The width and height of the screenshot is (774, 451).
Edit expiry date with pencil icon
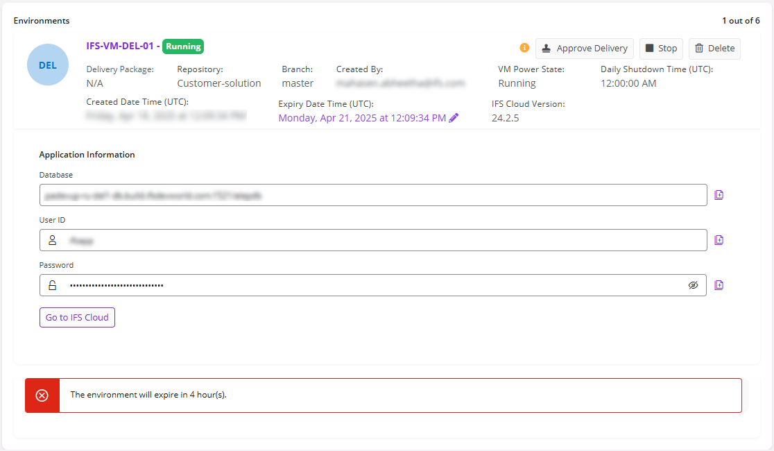454,117
